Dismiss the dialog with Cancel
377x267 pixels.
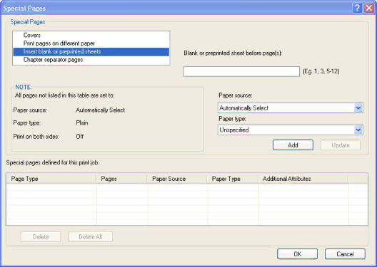pos(345,253)
